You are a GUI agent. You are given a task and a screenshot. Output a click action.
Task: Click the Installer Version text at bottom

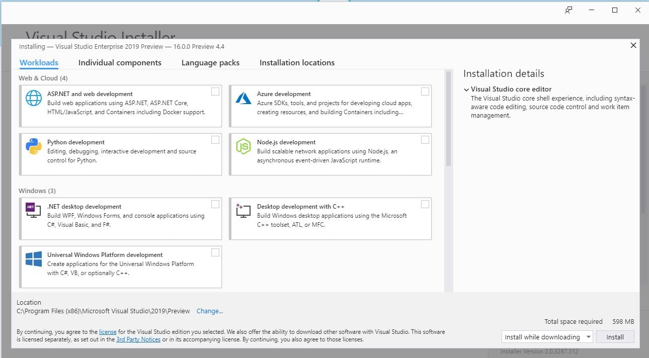pos(539,351)
